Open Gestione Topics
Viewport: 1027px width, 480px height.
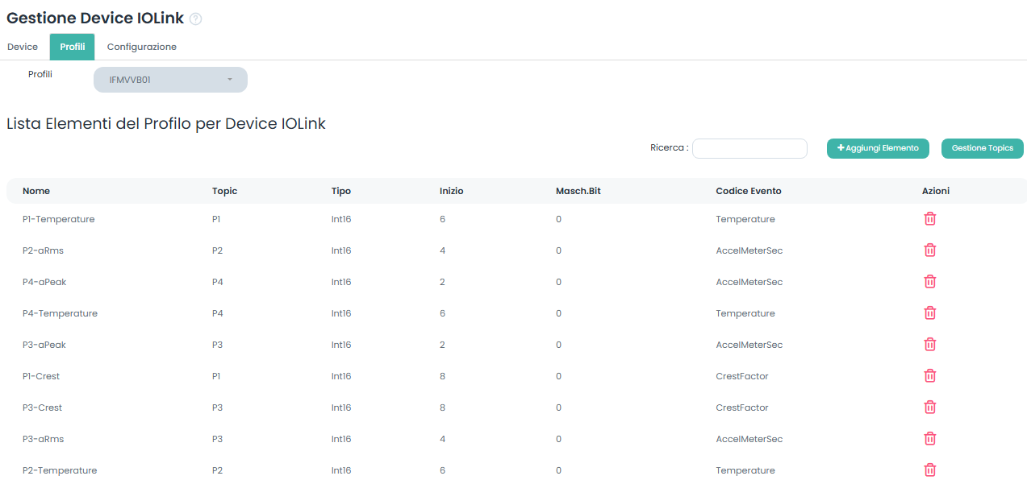pos(982,148)
